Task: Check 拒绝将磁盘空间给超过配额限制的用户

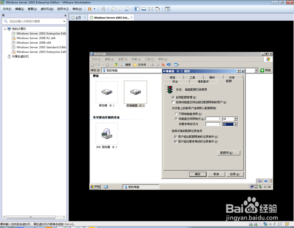Action: click(173, 102)
